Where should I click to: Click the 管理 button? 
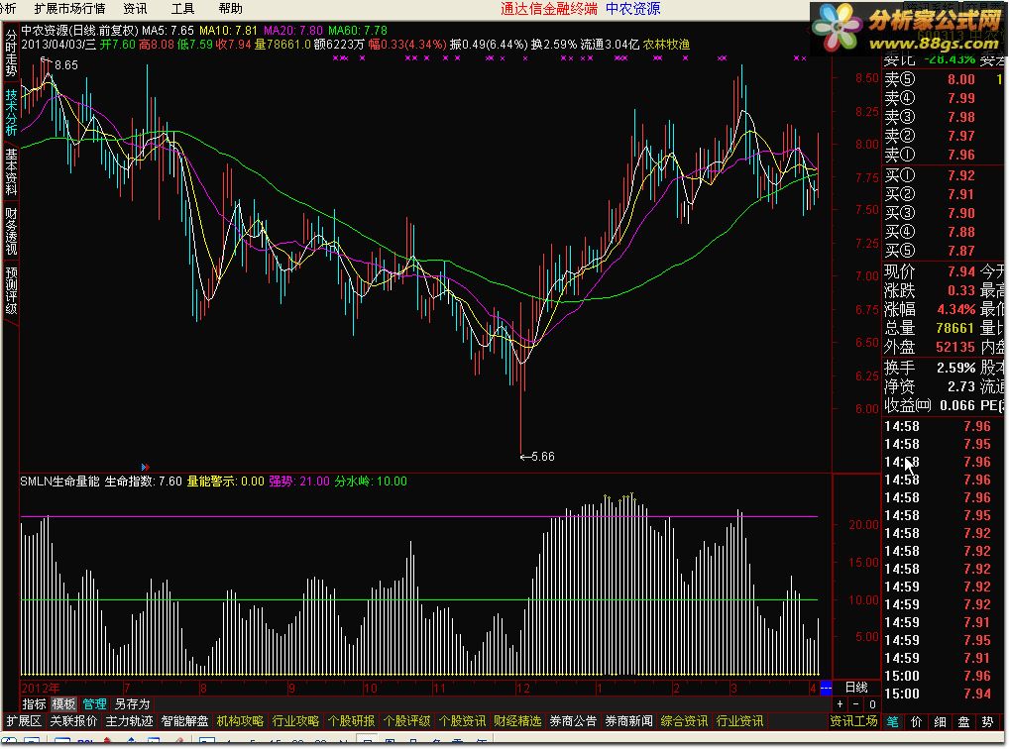94,703
